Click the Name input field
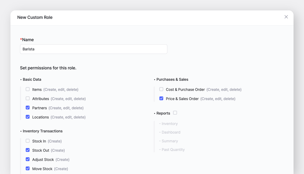 coord(93,49)
